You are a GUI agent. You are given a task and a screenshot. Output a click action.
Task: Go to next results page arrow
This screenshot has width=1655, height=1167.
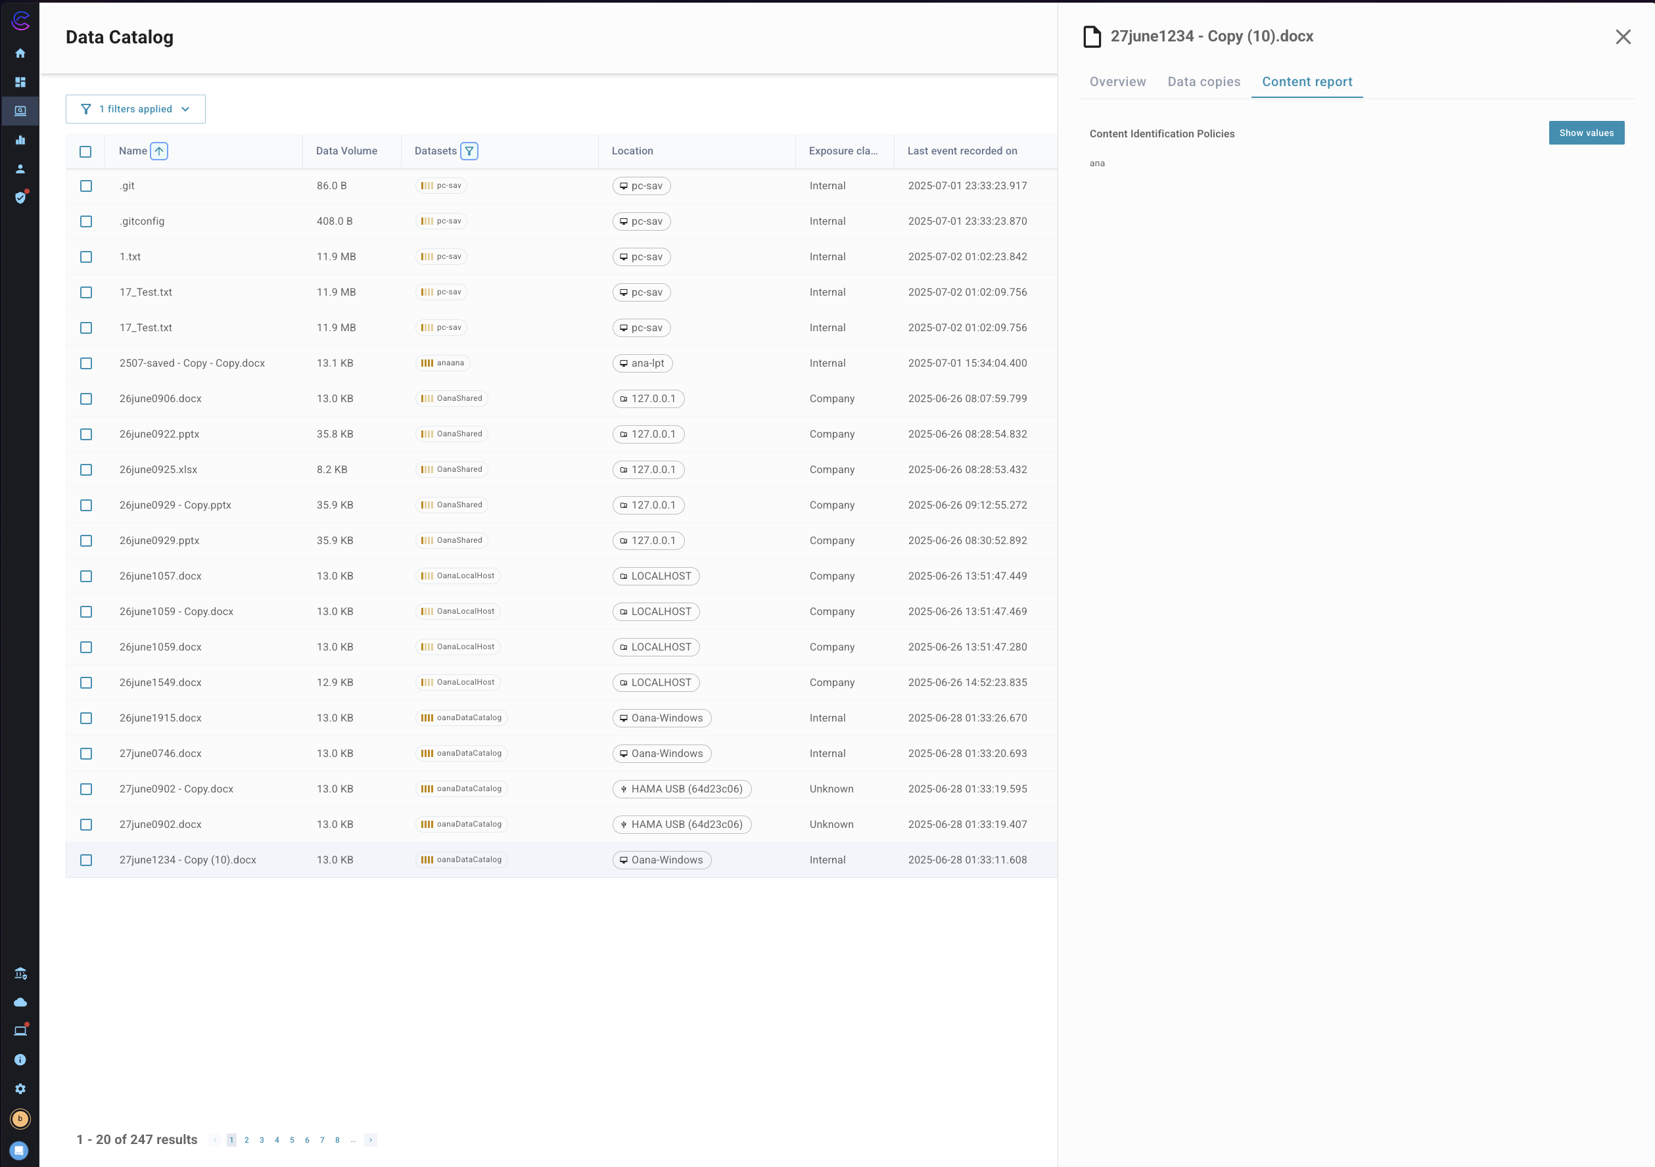pyautogui.click(x=371, y=1139)
